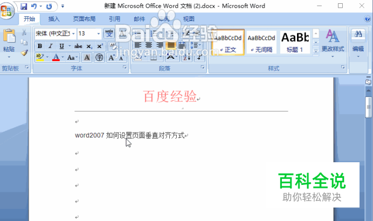Viewport: 373px width, 221px height.
Task: Open the font color dropdown arrow
Action: point(63,57)
